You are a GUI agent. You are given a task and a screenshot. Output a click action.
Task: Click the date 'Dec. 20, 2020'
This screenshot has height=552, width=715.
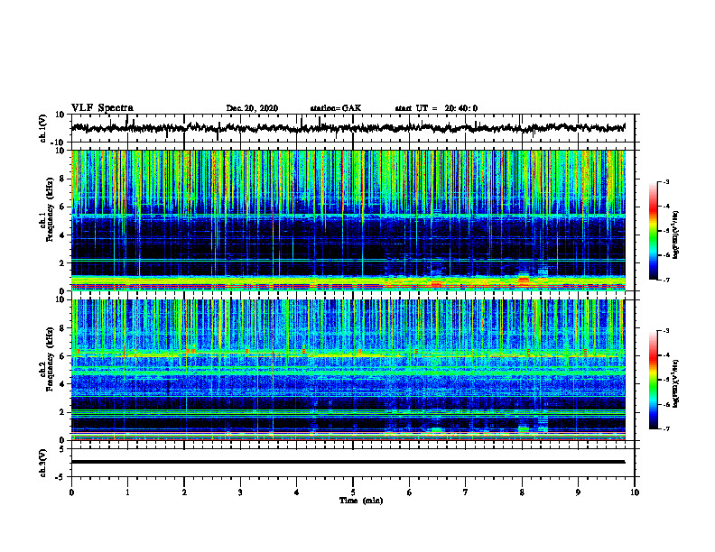click(x=252, y=108)
